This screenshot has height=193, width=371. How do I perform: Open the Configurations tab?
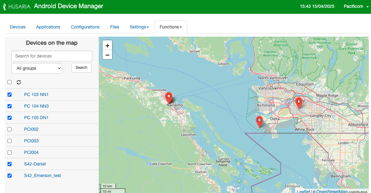[x=85, y=27]
